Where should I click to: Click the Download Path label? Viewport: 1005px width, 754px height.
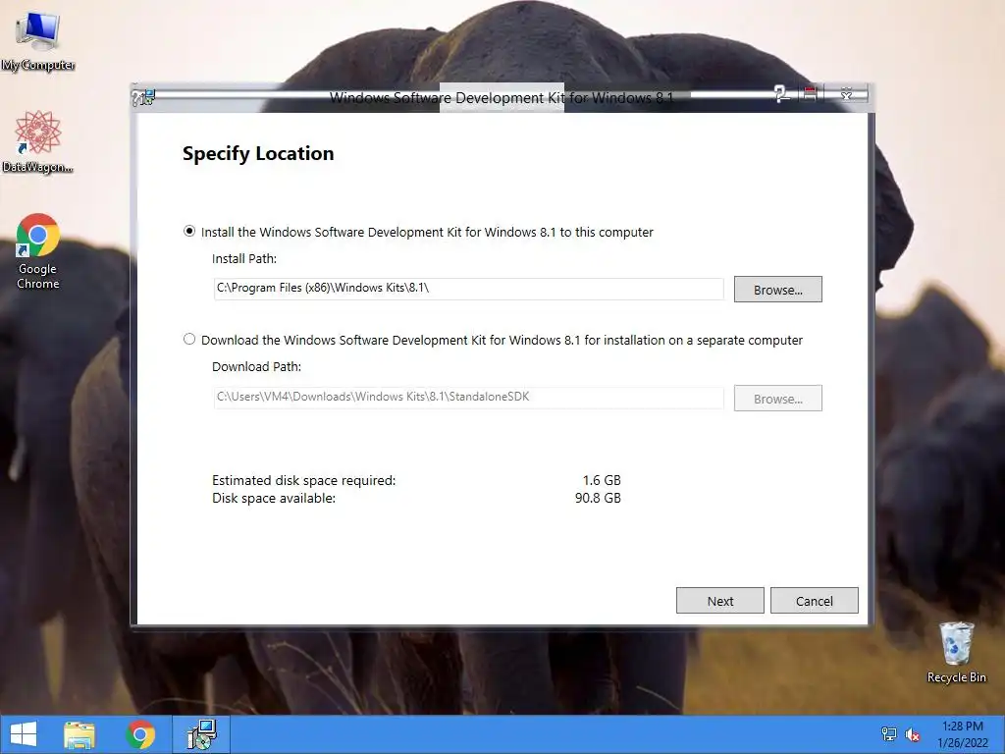click(256, 367)
